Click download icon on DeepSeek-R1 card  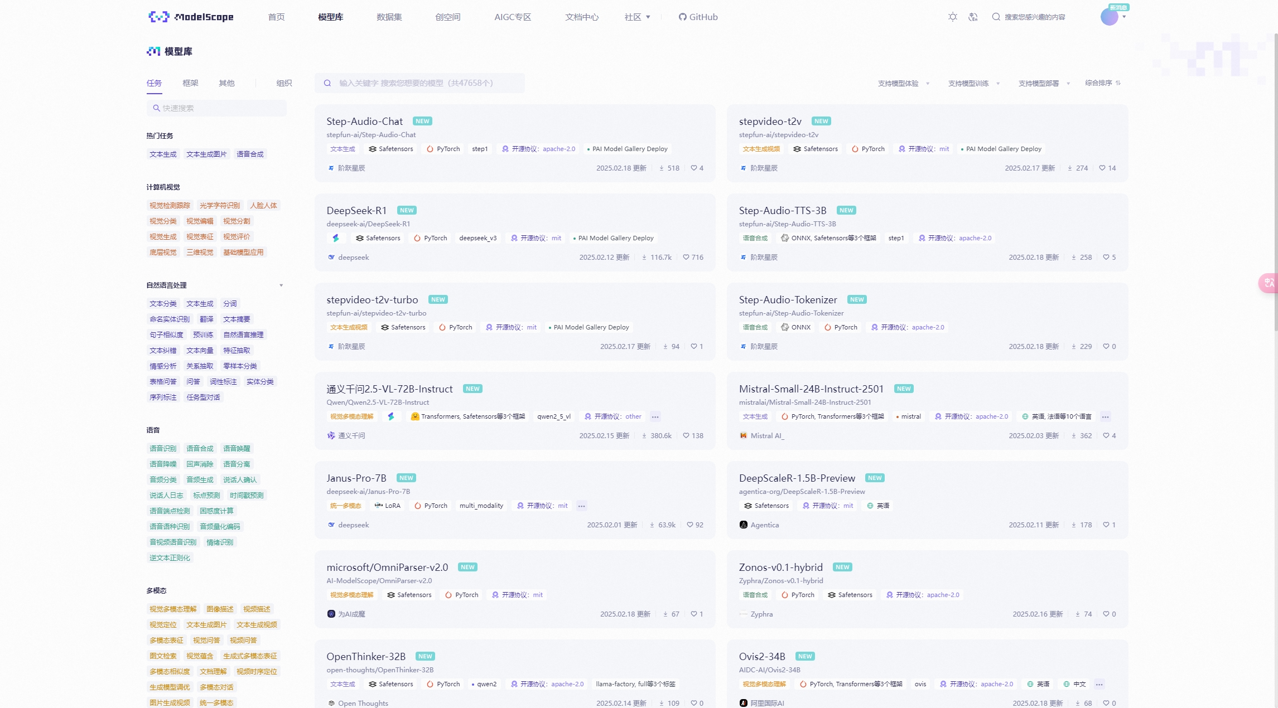tap(644, 257)
